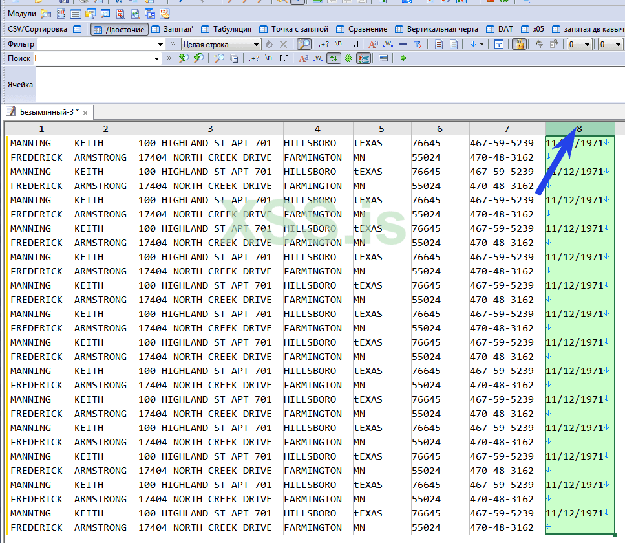Click the magnifier icon right of Целая строка
Image resolution: width=625 pixels, height=543 pixels.
(303, 45)
